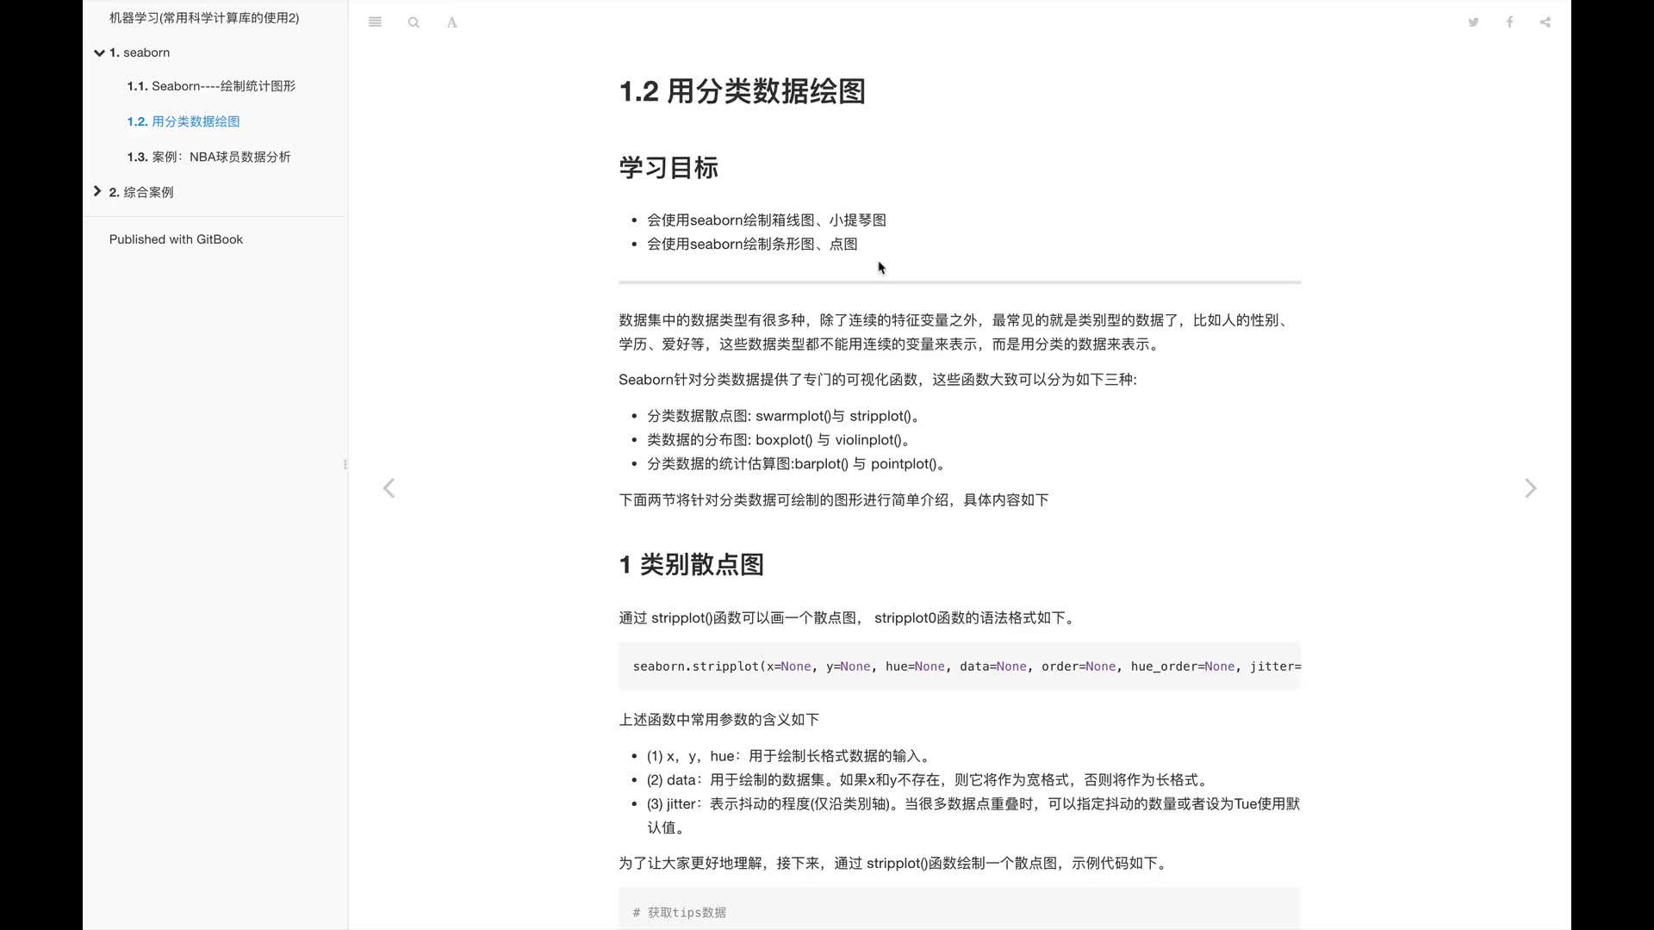Screen dimensions: 1654x930
Task: Click the (3) jitter parameter item
Action: (973, 815)
